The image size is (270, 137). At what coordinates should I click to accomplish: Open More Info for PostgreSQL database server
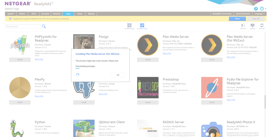[x=103, y=94]
